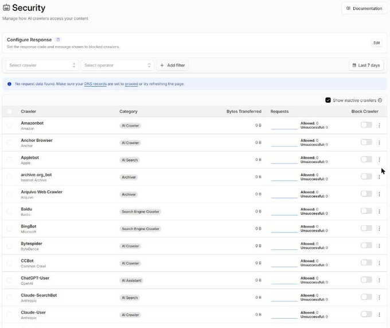
Task: Open three-dot menu for ChatGPT-User
Action: coord(379,280)
